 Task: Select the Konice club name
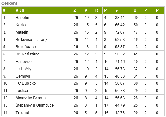pyautogui.click(x=21, y=25)
